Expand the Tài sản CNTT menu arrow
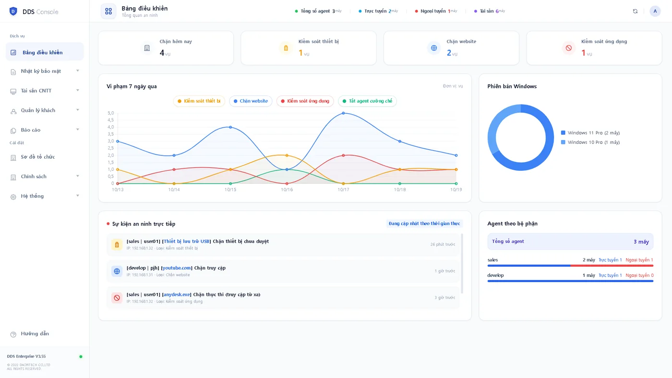The height and width of the screenshot is (378, 672). 78,91
